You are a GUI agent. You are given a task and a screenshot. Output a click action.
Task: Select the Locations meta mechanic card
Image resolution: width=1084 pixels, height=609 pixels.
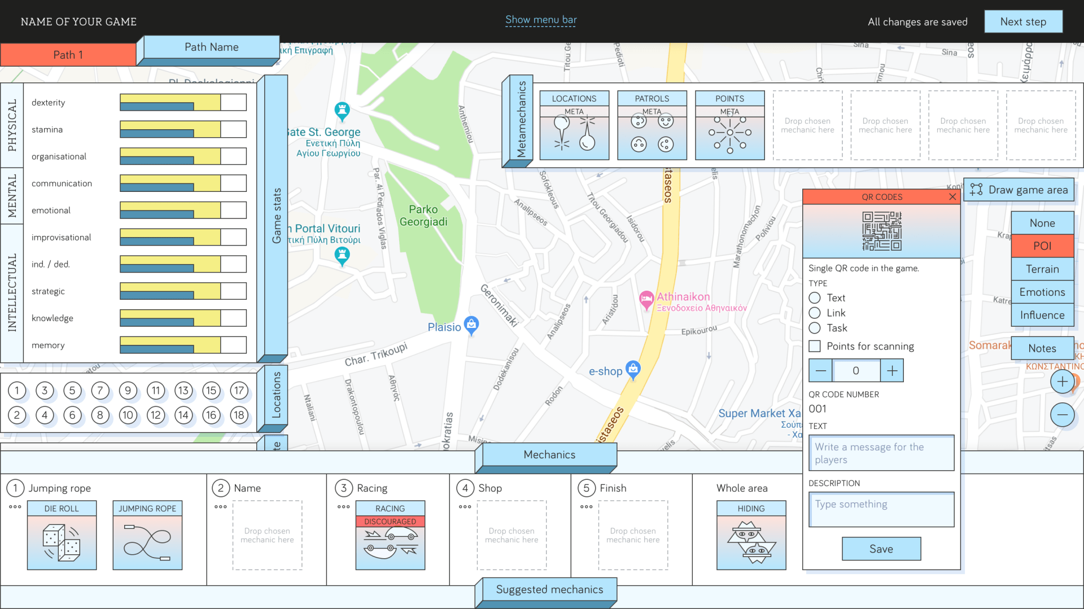pos(574,125)
